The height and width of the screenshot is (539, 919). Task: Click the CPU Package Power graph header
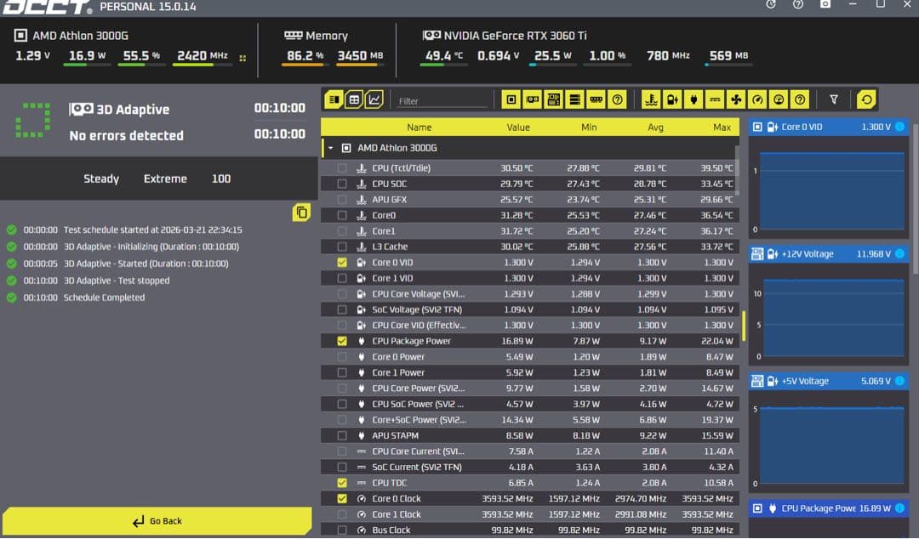(x=829, y=508)
